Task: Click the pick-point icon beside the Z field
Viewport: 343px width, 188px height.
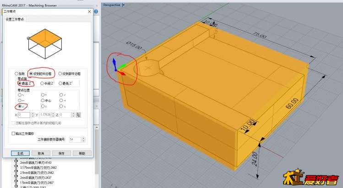Action: click(x=78, y=115)
